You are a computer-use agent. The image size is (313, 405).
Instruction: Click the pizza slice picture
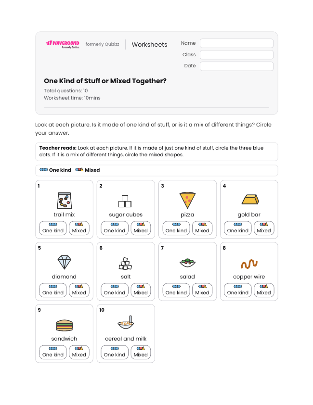click(187, 200)
